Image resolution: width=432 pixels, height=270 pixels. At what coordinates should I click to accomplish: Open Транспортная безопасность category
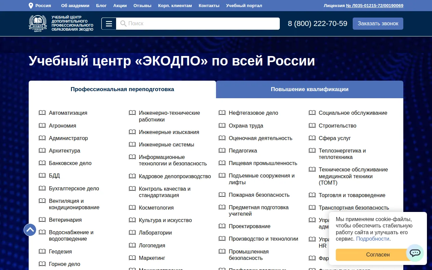pyautogui.click(x=354, y=208)
